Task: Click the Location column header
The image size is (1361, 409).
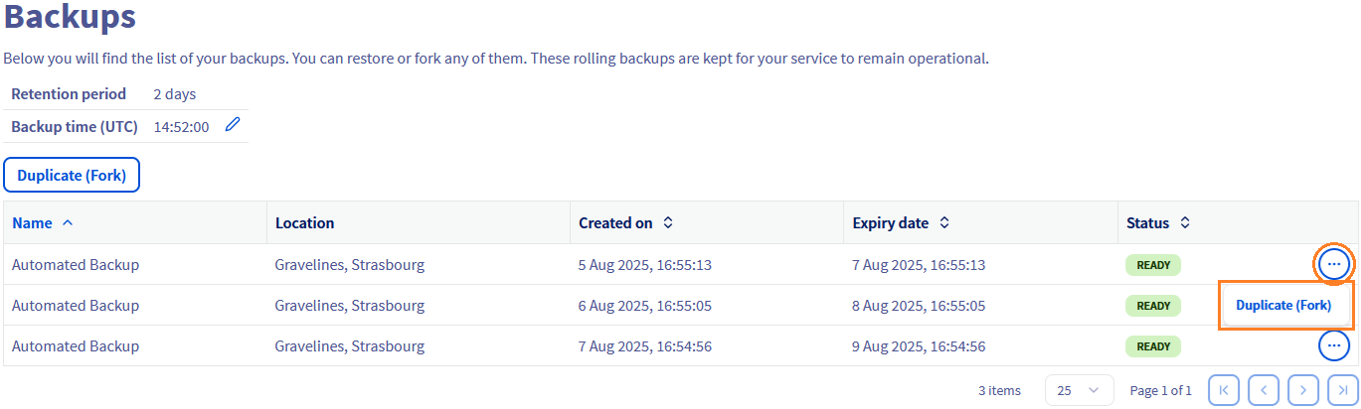Action: click(x=304, y=223)
